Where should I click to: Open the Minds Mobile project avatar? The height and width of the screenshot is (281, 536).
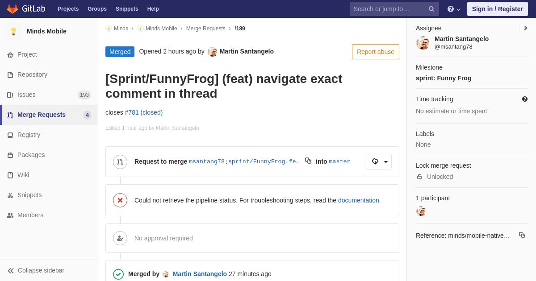(x=13, y=31)
